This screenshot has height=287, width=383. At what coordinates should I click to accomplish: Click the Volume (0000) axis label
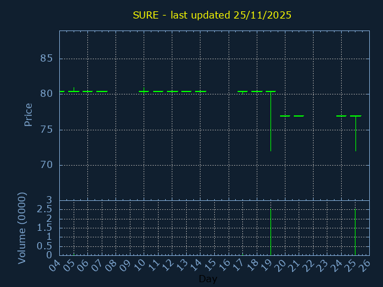pyautogui.click(x=22, y=228)
